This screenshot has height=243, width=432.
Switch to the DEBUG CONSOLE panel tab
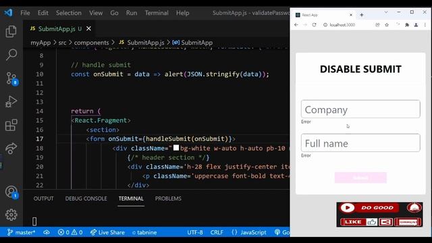coord(86,198)
